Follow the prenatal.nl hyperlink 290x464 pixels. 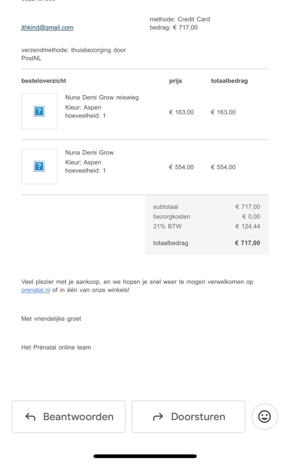click(35, 290)
